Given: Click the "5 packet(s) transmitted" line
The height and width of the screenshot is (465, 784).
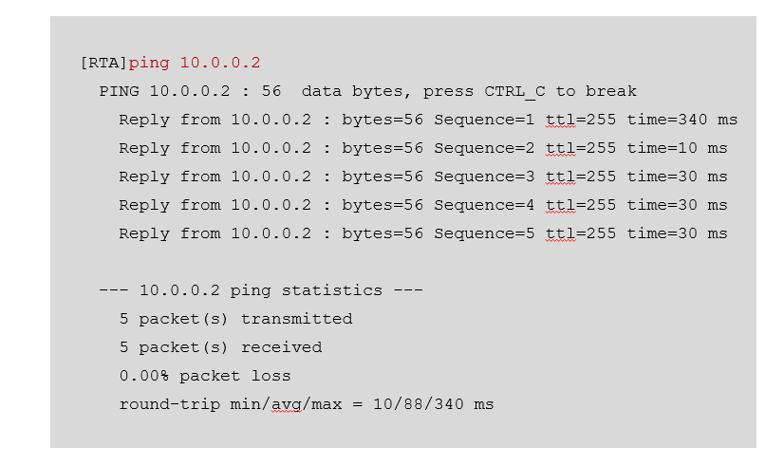Looking at the screenshot, I should pyautogui.click(x=235, y=320).
